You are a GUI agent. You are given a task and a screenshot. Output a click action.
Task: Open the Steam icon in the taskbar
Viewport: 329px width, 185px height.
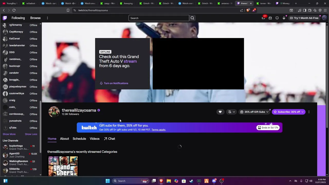(x=191, y=181)
